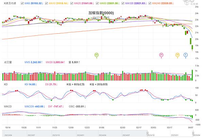Click the 04/07 date axis label

pos(191,127)
